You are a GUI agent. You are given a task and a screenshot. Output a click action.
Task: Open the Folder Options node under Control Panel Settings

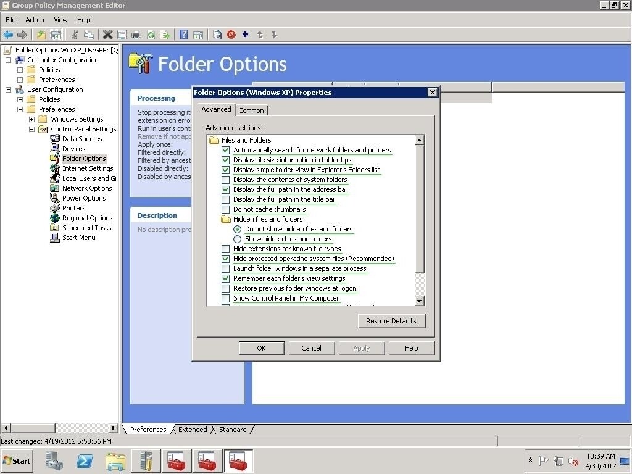click(x=84, y=158)
